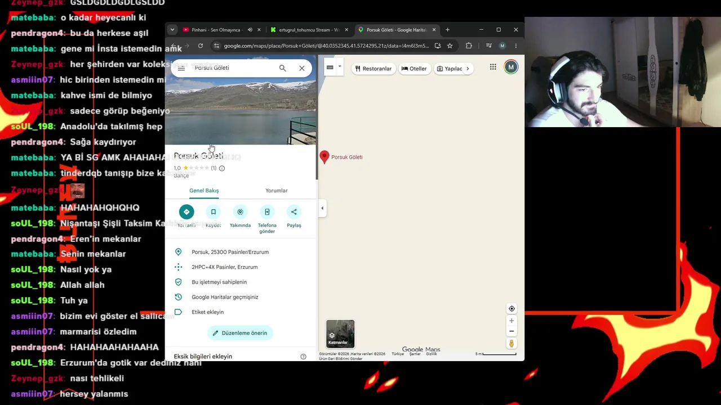This screenshot has width=721, height=405.
Task: Save the place with Kaydet icon
Action: pyautogui.click(x=213, y=212)
